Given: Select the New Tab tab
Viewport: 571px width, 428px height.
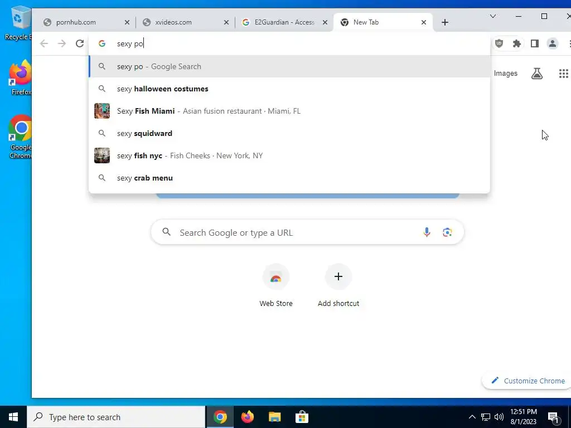Looking at the screenshot, I should coord(383,22).
